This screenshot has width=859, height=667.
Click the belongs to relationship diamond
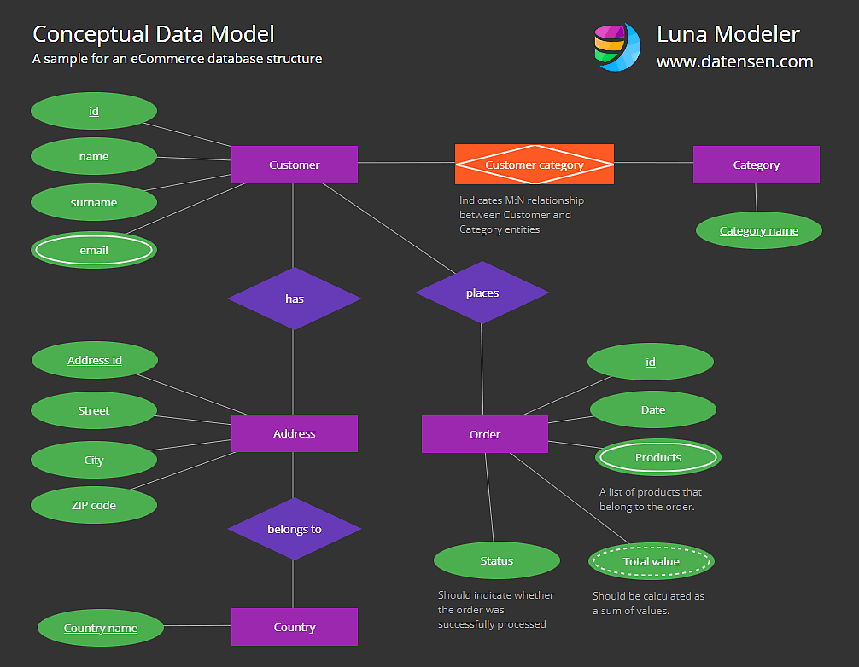point(295,529)
